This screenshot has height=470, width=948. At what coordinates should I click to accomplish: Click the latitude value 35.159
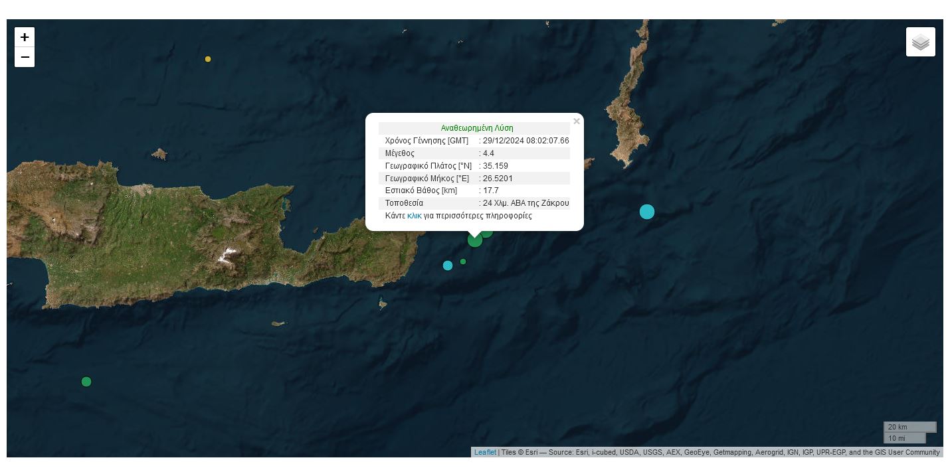tap(495, 166)
